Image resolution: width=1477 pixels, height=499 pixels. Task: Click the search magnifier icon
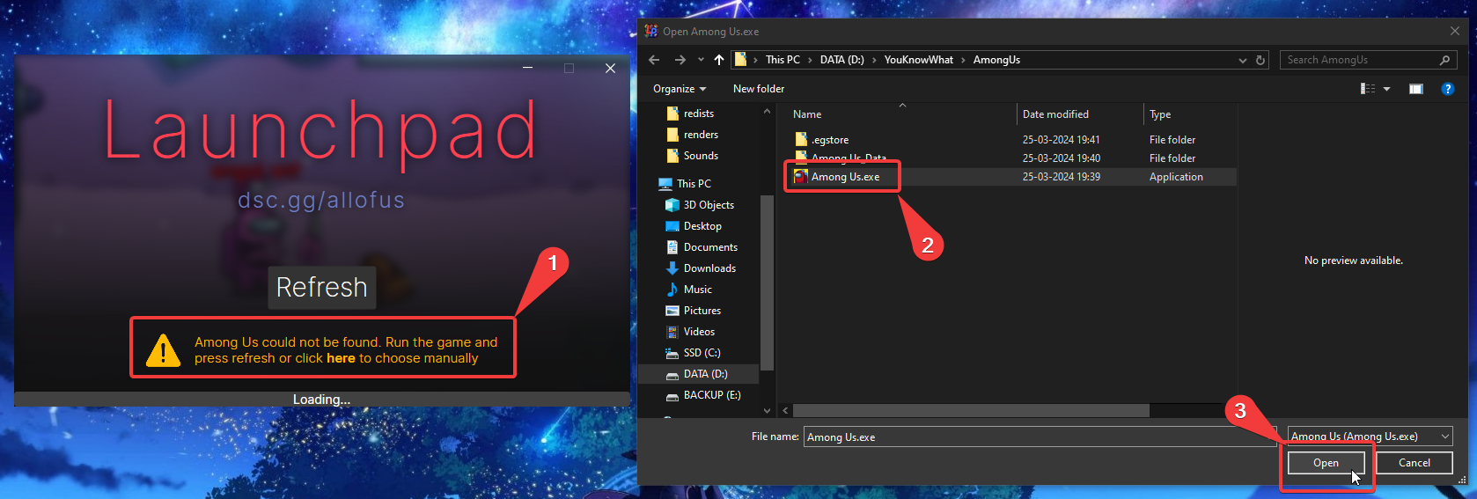tap(1444, 60)
